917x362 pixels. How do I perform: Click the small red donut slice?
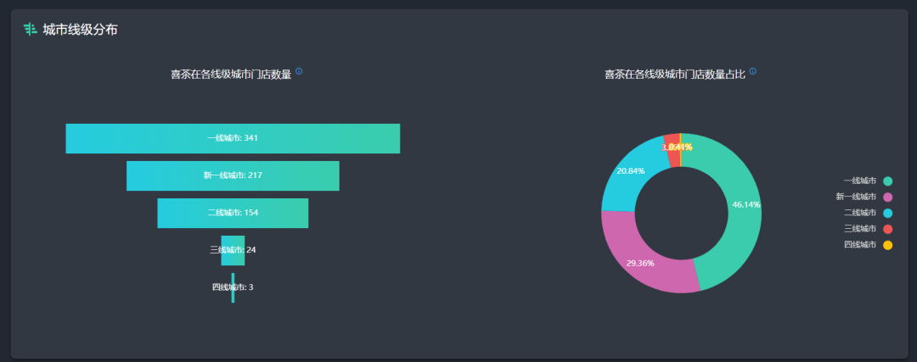point(671,139)
